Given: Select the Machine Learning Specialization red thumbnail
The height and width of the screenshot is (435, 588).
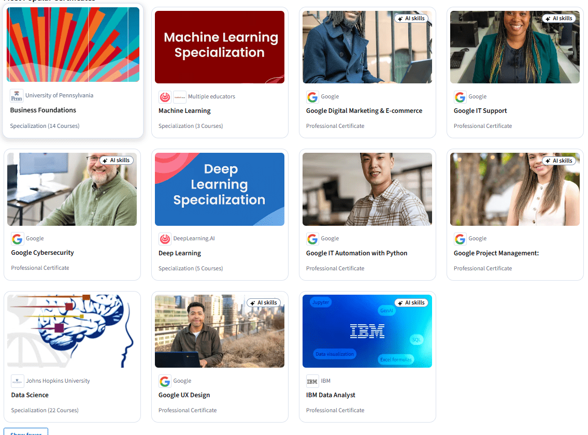Looking at the screenshot, I should click(x=220, y=47).
